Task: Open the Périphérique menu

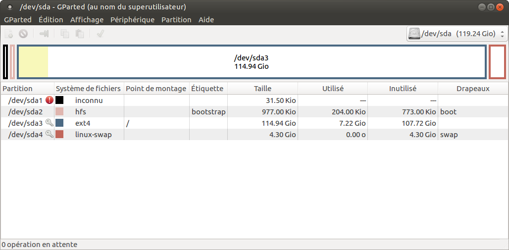Action: tap(132, 20)
